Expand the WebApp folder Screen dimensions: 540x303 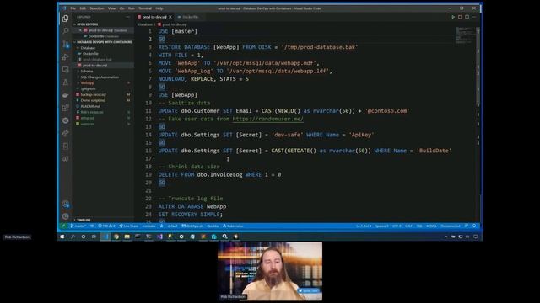[x=88, y=82]
